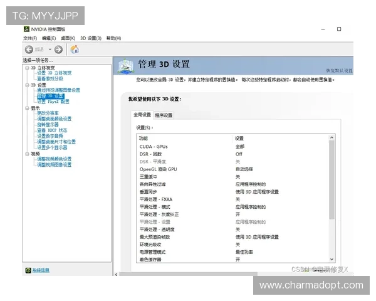Select the OpenGL 渲染 GPU row
This screenshot has height=301, width=376.
pos(232,169)
